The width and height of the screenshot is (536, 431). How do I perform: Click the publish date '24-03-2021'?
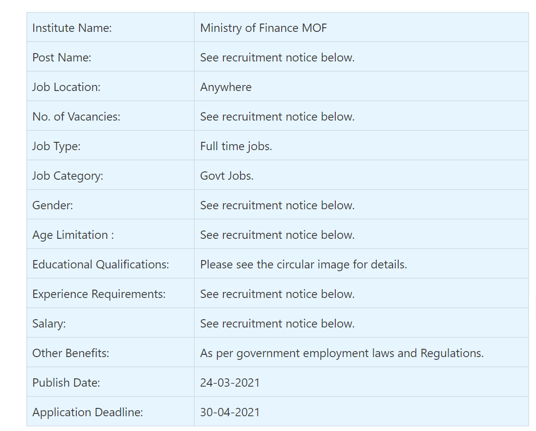(x=230, y=383)
